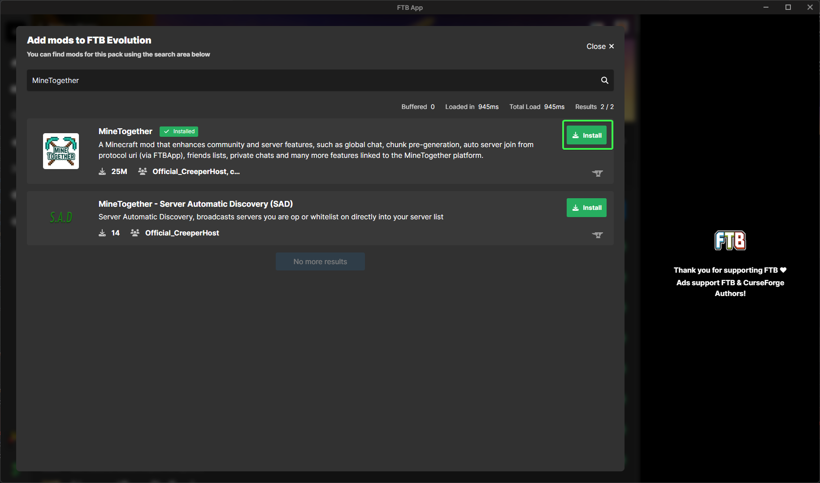Close the Add mods dialog
The height and width of the screenshot is (483, 820).
600,46
